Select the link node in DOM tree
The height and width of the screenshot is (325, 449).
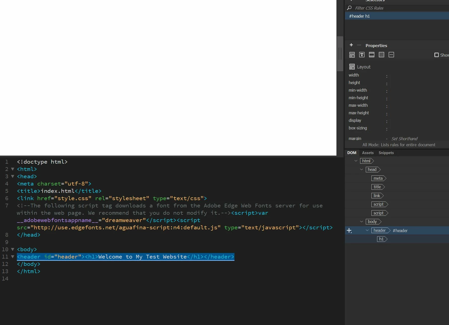coord(377,196)
